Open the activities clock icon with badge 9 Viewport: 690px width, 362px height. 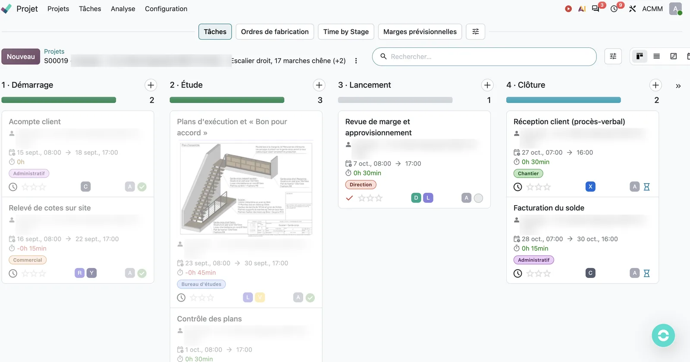tap(614, 9)
